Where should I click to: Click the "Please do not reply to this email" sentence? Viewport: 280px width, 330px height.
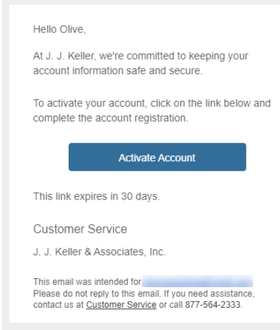(97, 294)
